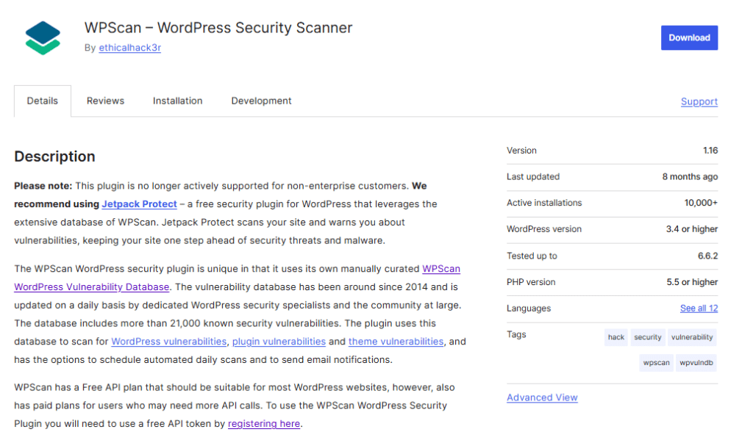This screenshot has width=753, height=432.
Task: Click the plugin title WPScan – WordPress Security Scanner
Action: pos(218,28)
